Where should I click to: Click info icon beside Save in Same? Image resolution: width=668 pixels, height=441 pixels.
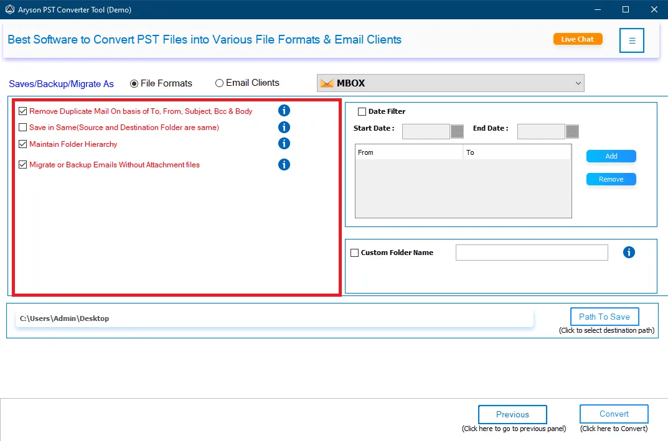284,128
